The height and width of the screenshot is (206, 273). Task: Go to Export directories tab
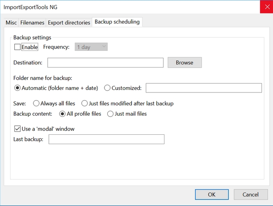coord(69,23)
